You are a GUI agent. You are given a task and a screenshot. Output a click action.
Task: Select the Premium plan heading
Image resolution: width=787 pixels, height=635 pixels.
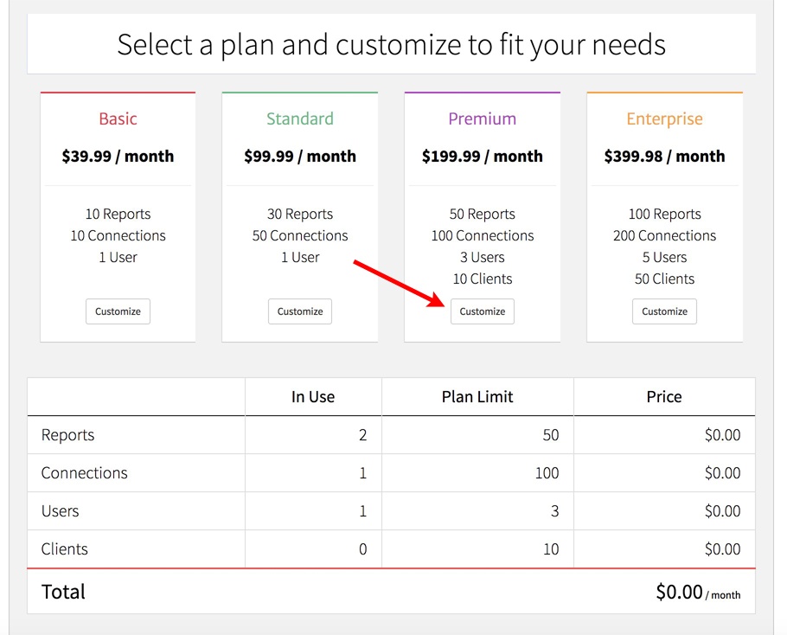tap(482, 119)
